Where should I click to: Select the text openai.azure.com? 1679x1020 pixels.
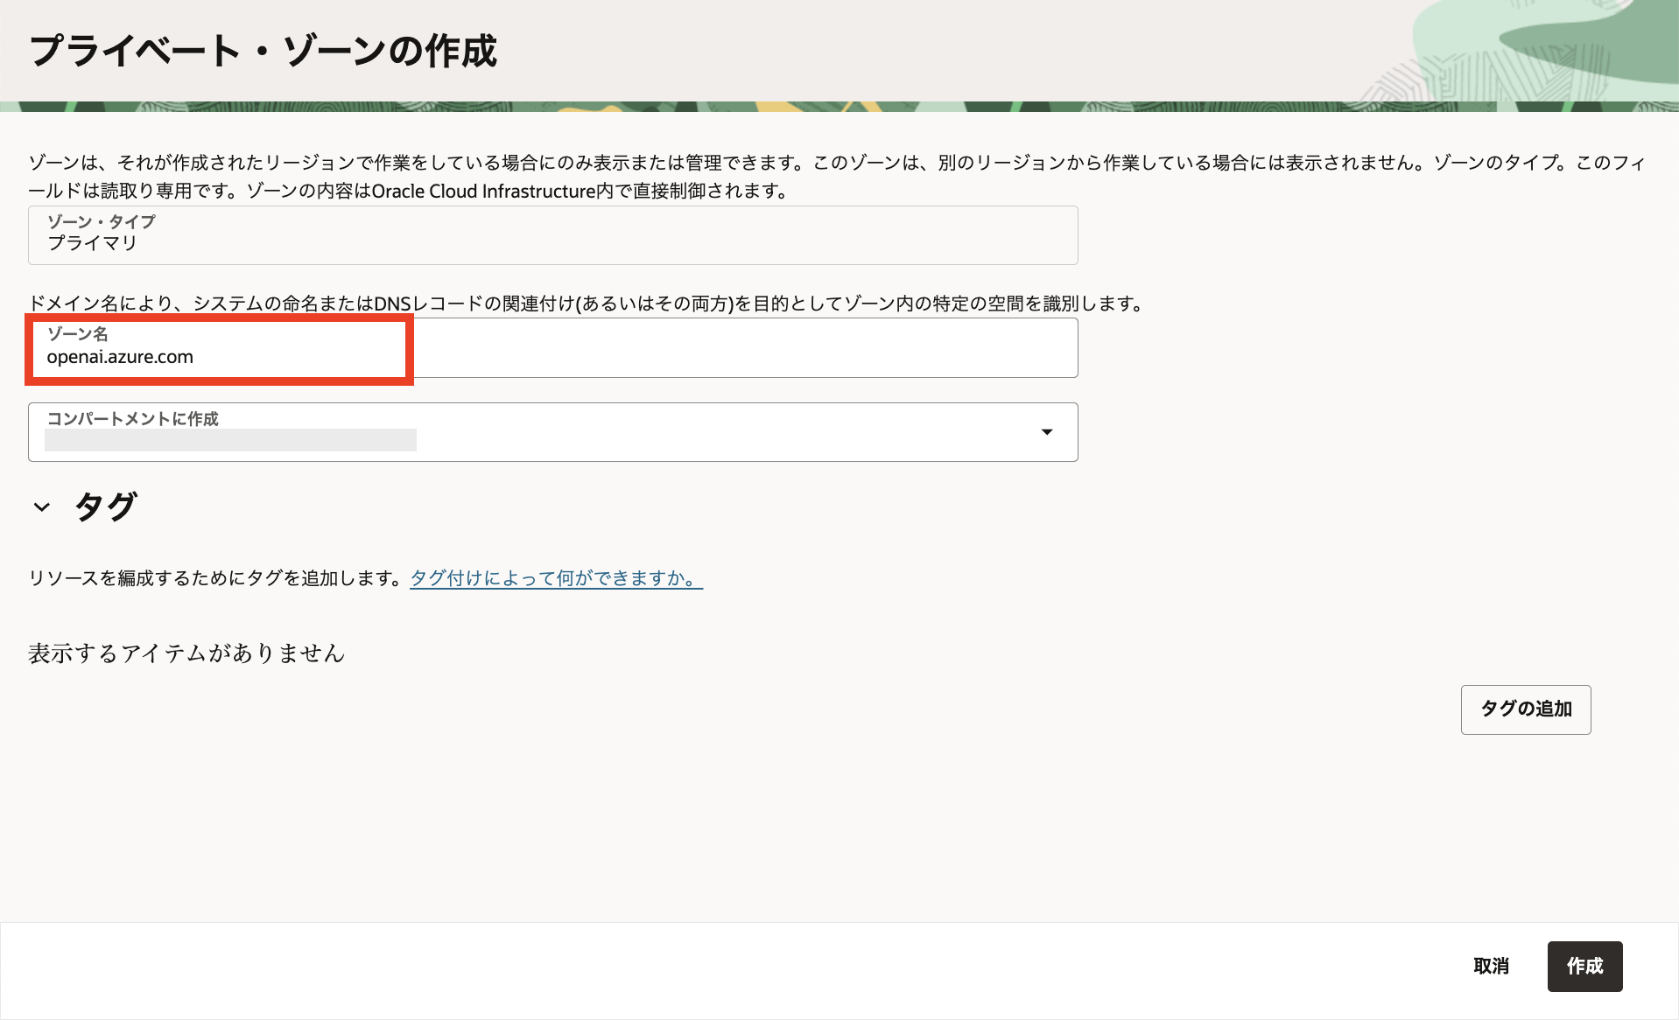coord(120,356)
